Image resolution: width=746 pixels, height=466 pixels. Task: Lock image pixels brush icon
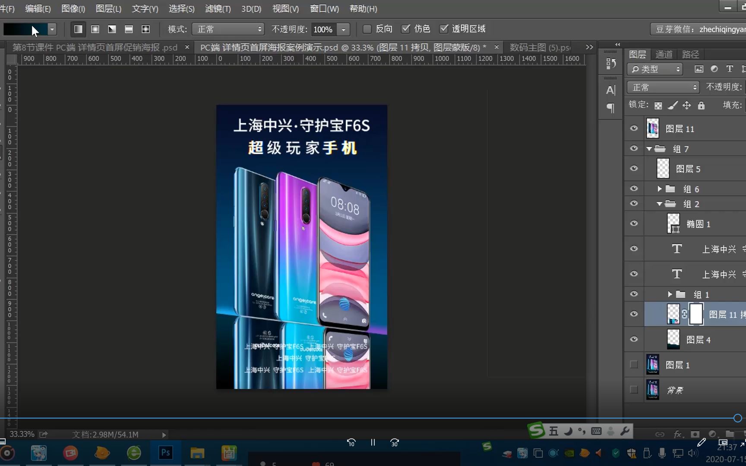(x=672, y=105)
